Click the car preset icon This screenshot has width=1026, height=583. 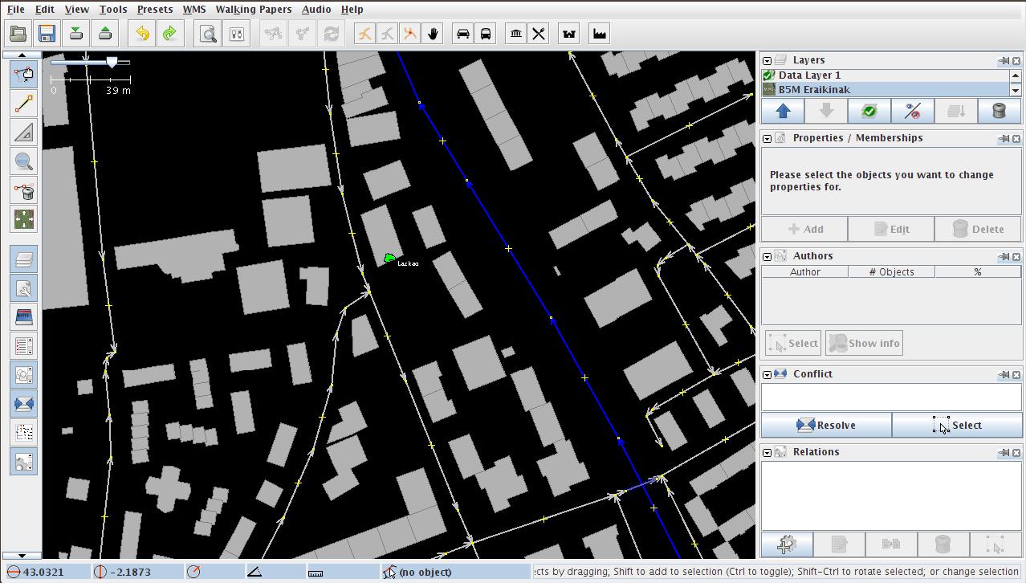click(463, 34)
